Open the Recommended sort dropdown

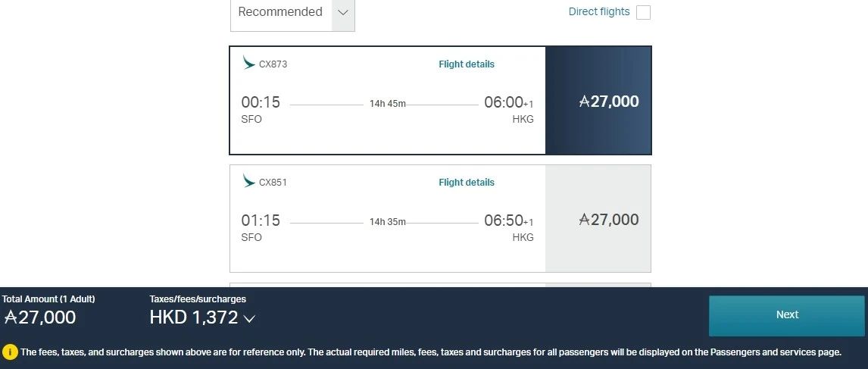coord(280,12)
